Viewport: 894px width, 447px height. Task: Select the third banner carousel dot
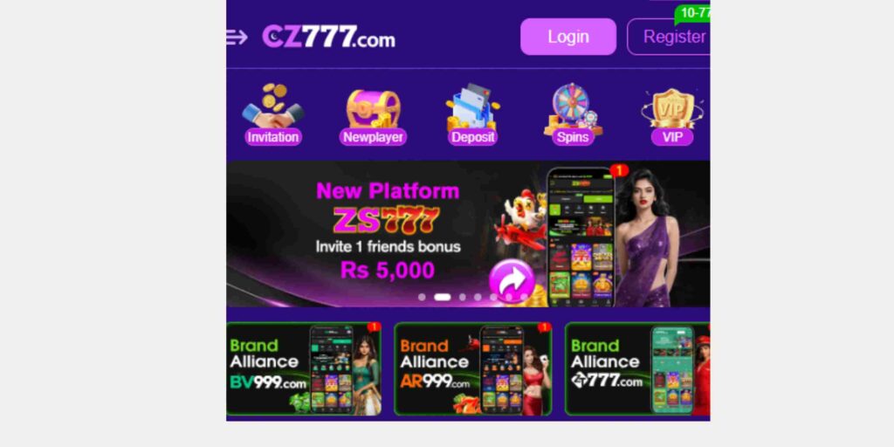463,297
